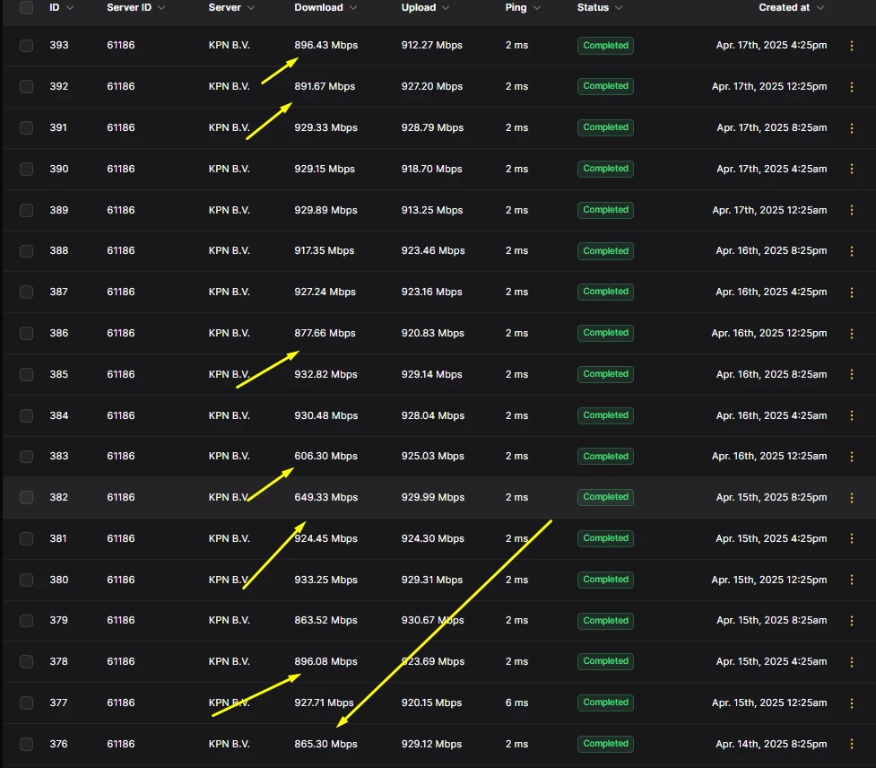This screenshot has height=768, width=876.
Task: Open actions menu for result 376
Action: coord(852,744)
